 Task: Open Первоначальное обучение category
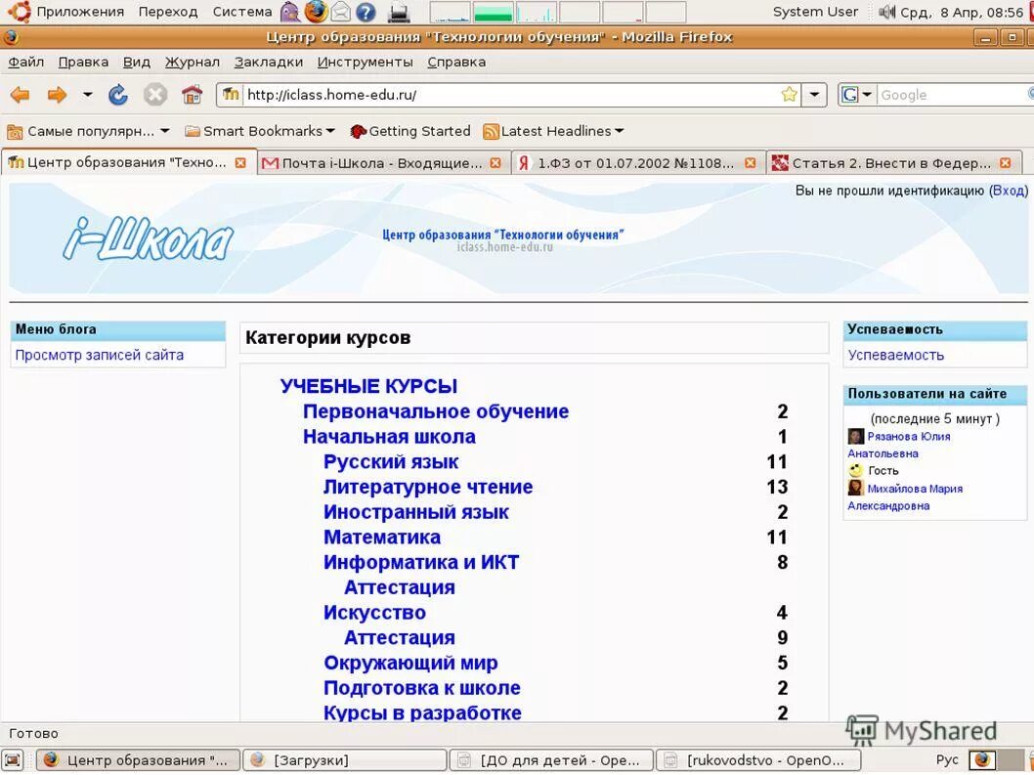[x=435, y=411]
